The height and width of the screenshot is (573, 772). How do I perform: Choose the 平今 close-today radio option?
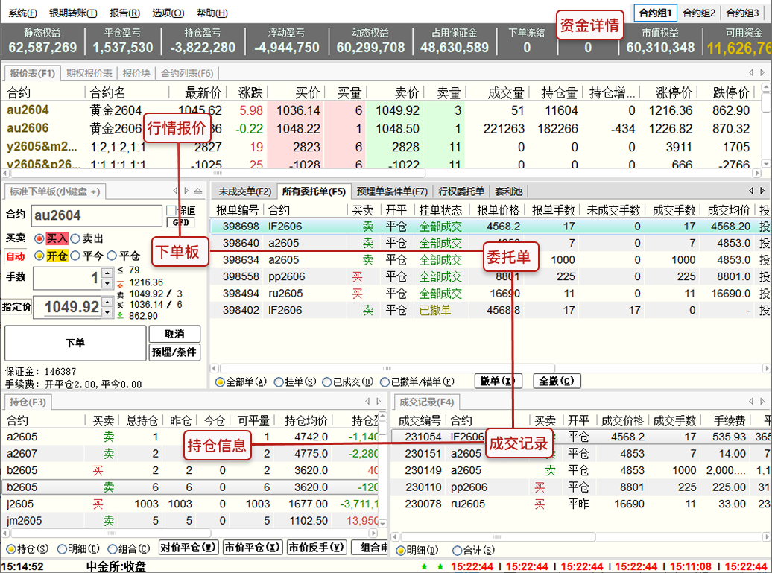[76, 256]
